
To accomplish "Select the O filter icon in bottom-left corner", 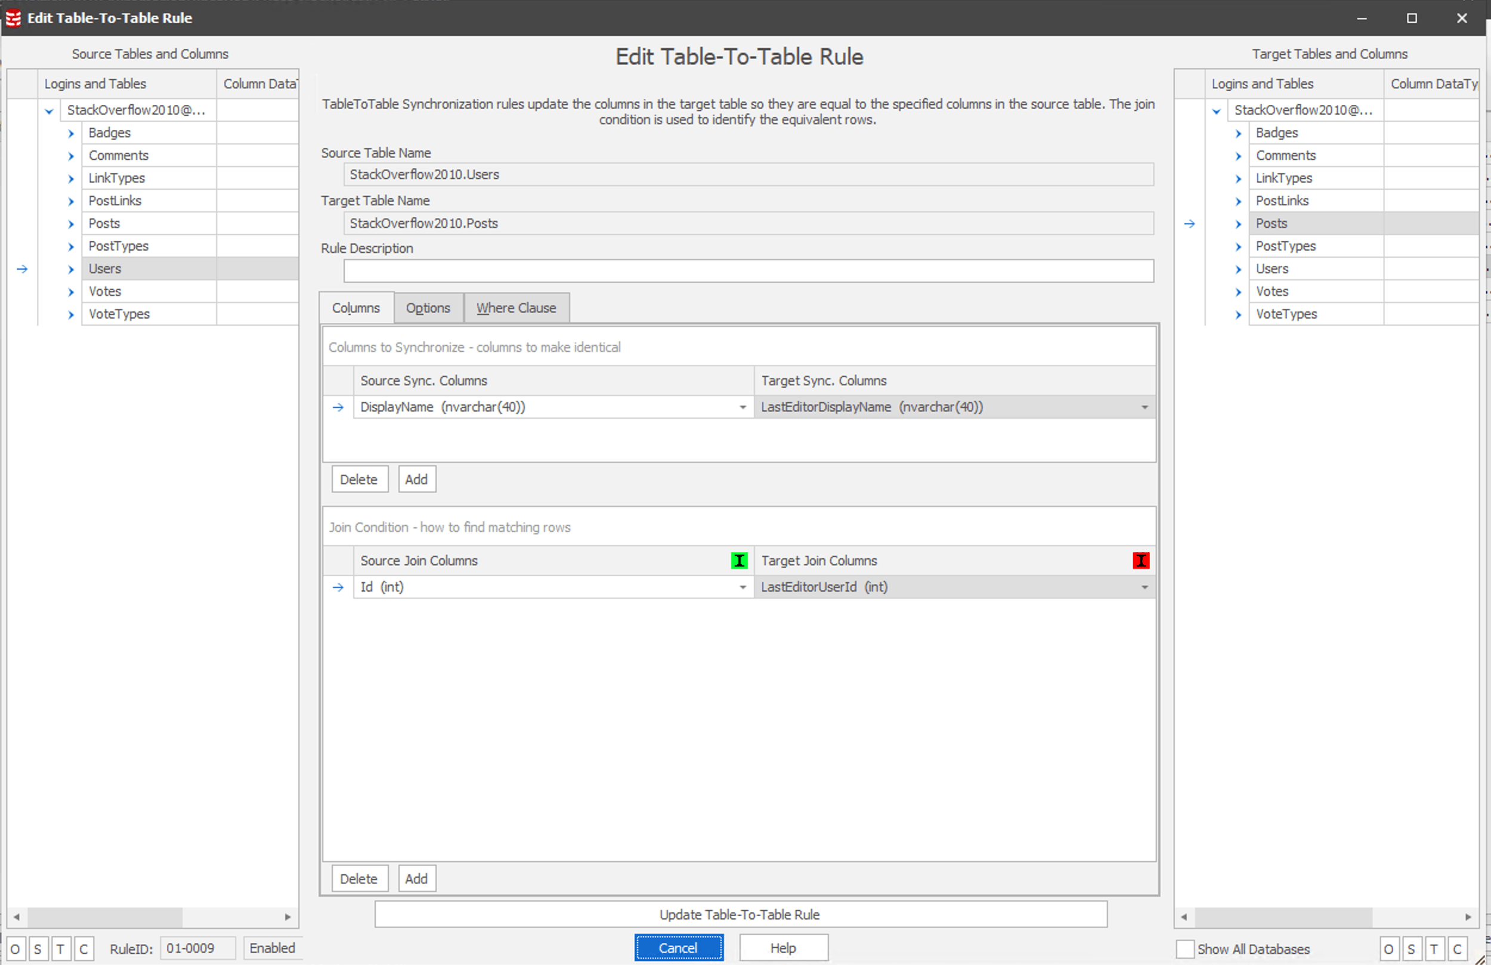I will pos(15,948).
